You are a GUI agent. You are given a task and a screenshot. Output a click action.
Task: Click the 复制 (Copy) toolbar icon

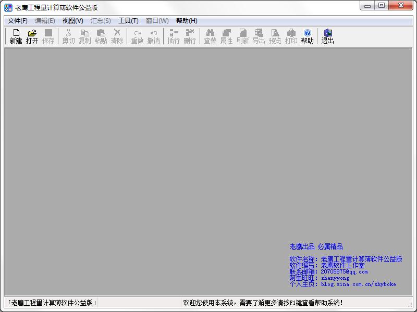[84, 36]
